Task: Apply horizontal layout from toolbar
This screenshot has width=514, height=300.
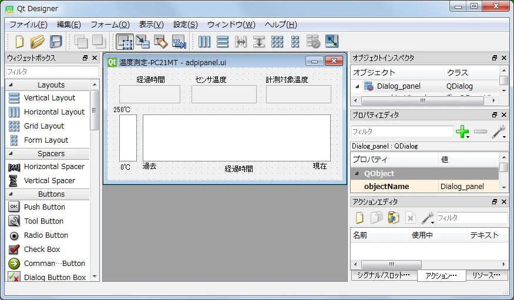Action: (204, 42)
